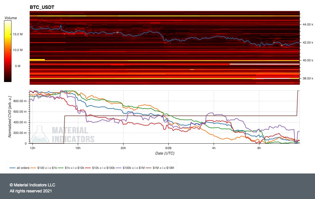This screenshot has height=199, width=315.
Task: Click the 8h time axis tick
Action: pyautogui.click(x=259, y=148)
